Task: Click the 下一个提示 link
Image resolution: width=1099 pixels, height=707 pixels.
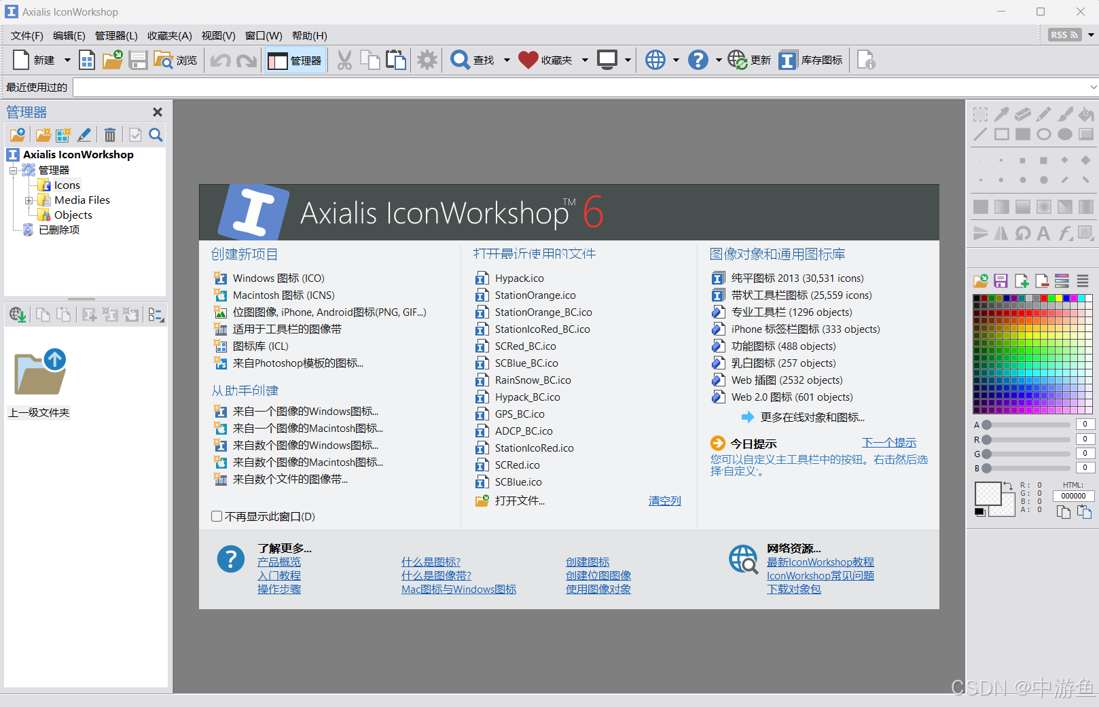Action: pos(889,443)
